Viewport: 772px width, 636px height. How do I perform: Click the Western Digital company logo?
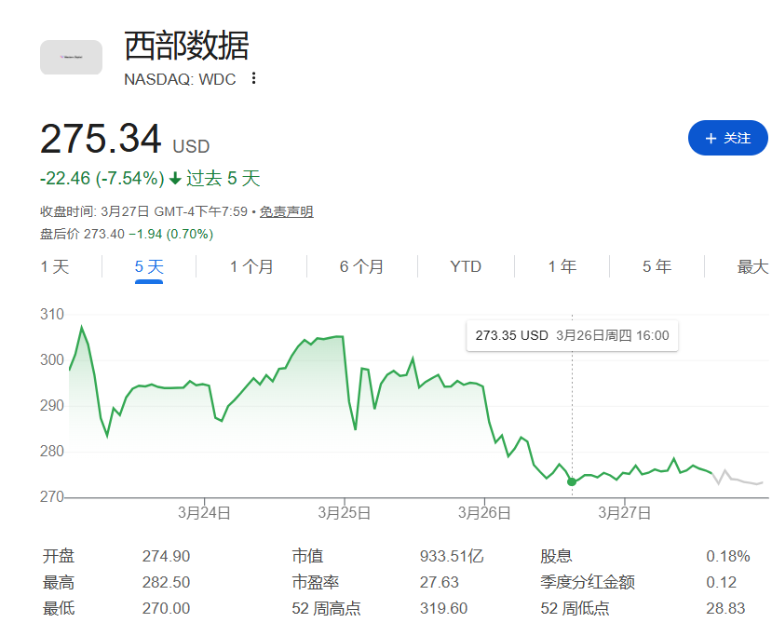71,56
